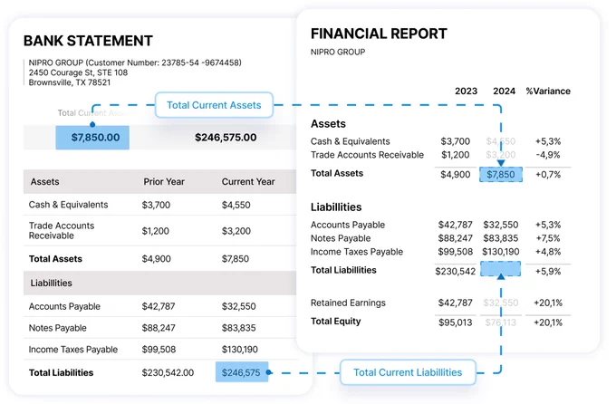Click Brownsville, TX 78521 address line
The height and width of the screenshot is (404, 616).
point(70,82)
